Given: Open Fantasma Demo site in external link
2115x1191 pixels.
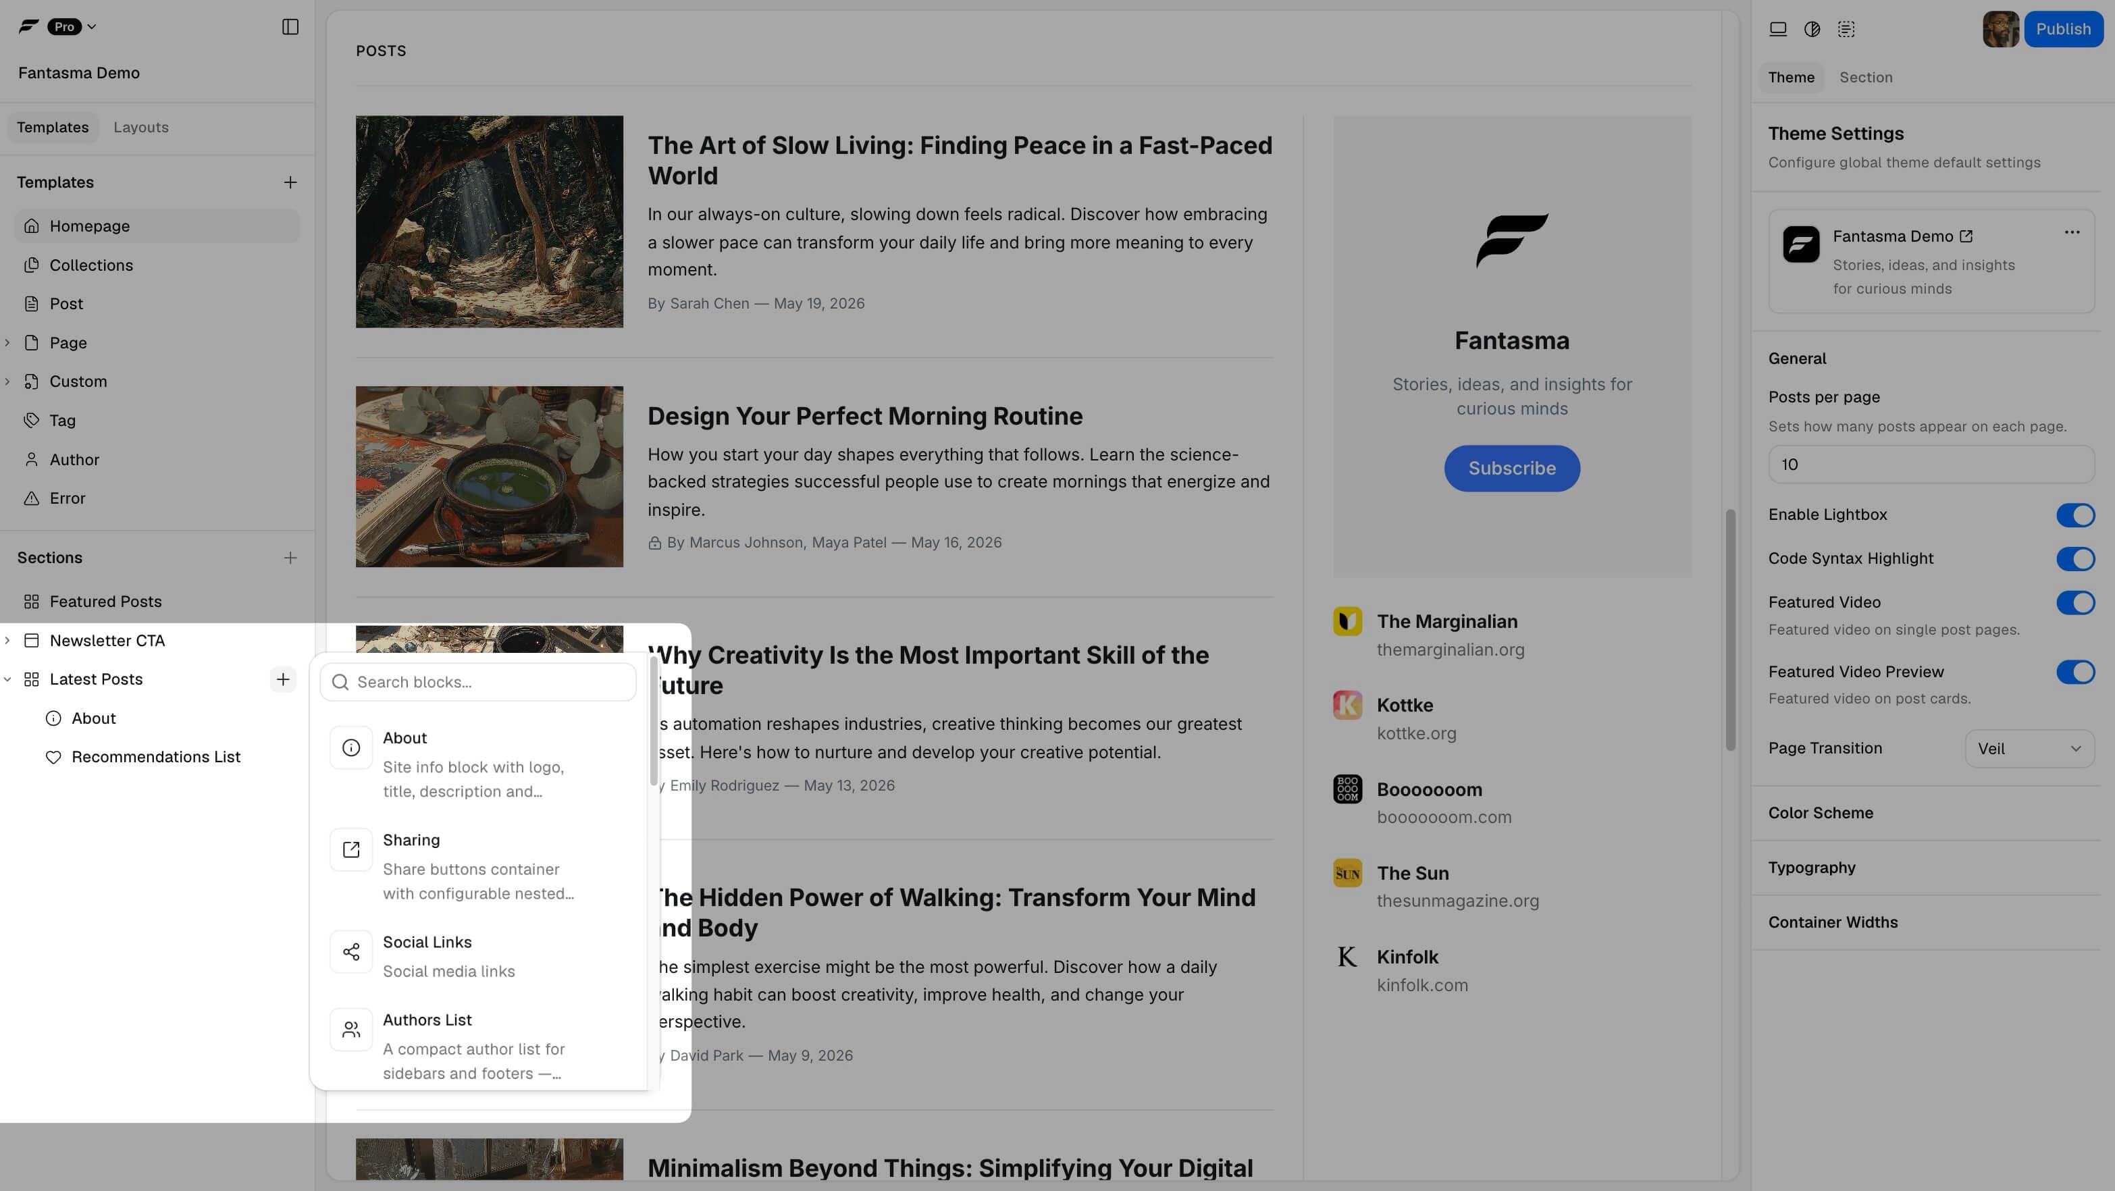Looking at the screenshot, I should pyautogui.click(x=1966, y=236).
